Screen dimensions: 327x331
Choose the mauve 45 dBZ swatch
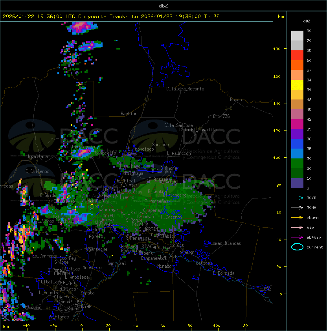coord(297,114)
